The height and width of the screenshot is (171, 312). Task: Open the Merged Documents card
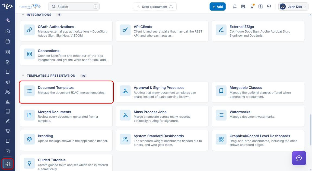point(66,116)
